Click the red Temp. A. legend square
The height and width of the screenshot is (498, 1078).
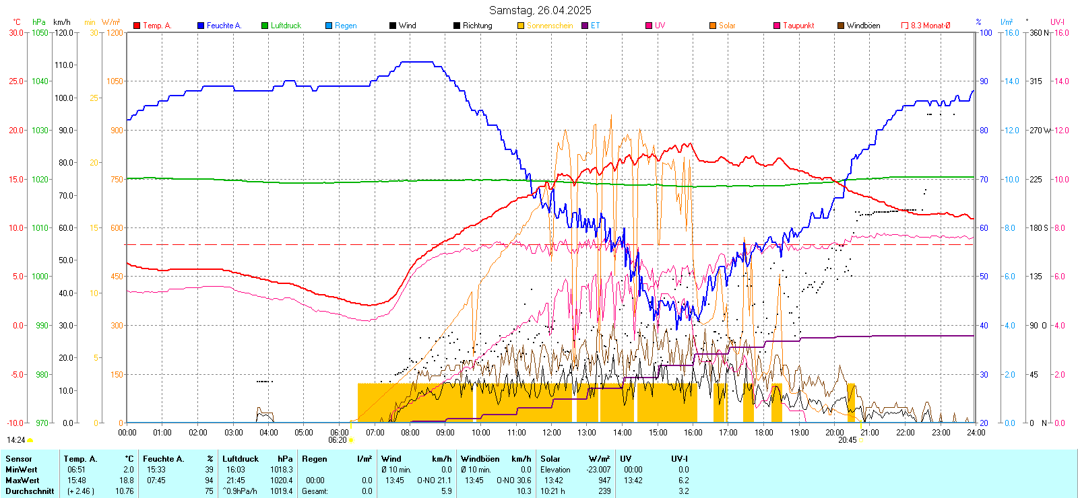point(137,26)
